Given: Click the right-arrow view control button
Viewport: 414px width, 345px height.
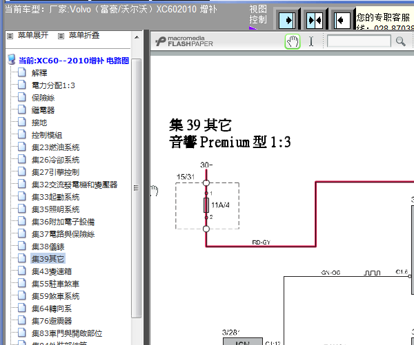Looking at the screenshot, I should pos(287,20).
